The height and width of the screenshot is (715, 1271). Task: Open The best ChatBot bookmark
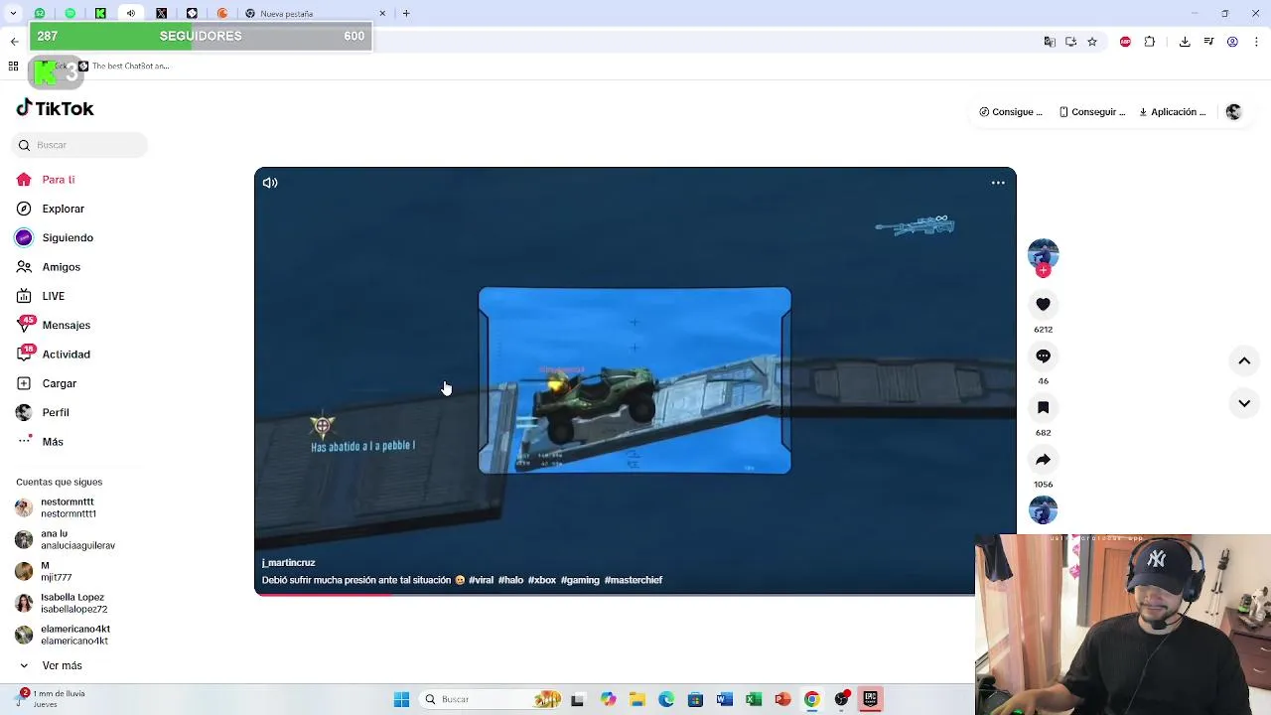[x=124, y=67]
